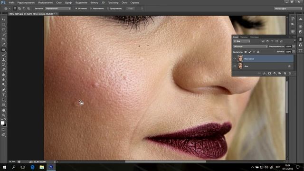
Task: Choose New Selection mode in options bar
Action: click(15, 9)
